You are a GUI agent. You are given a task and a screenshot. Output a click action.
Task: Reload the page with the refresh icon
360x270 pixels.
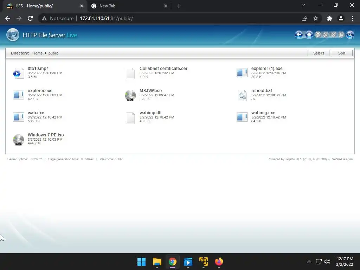pos(30,18)
